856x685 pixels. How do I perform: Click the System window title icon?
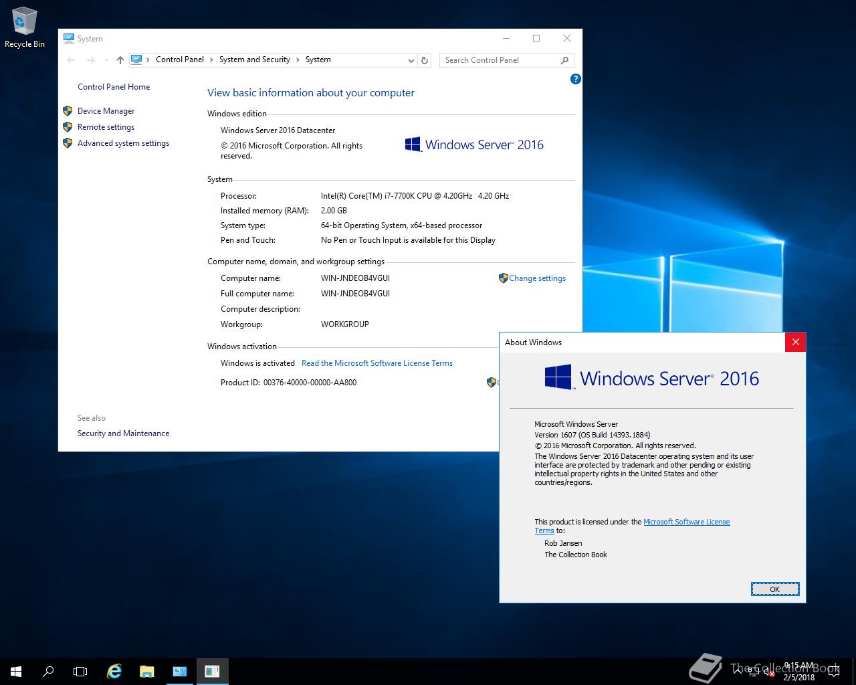coord(69,39)
